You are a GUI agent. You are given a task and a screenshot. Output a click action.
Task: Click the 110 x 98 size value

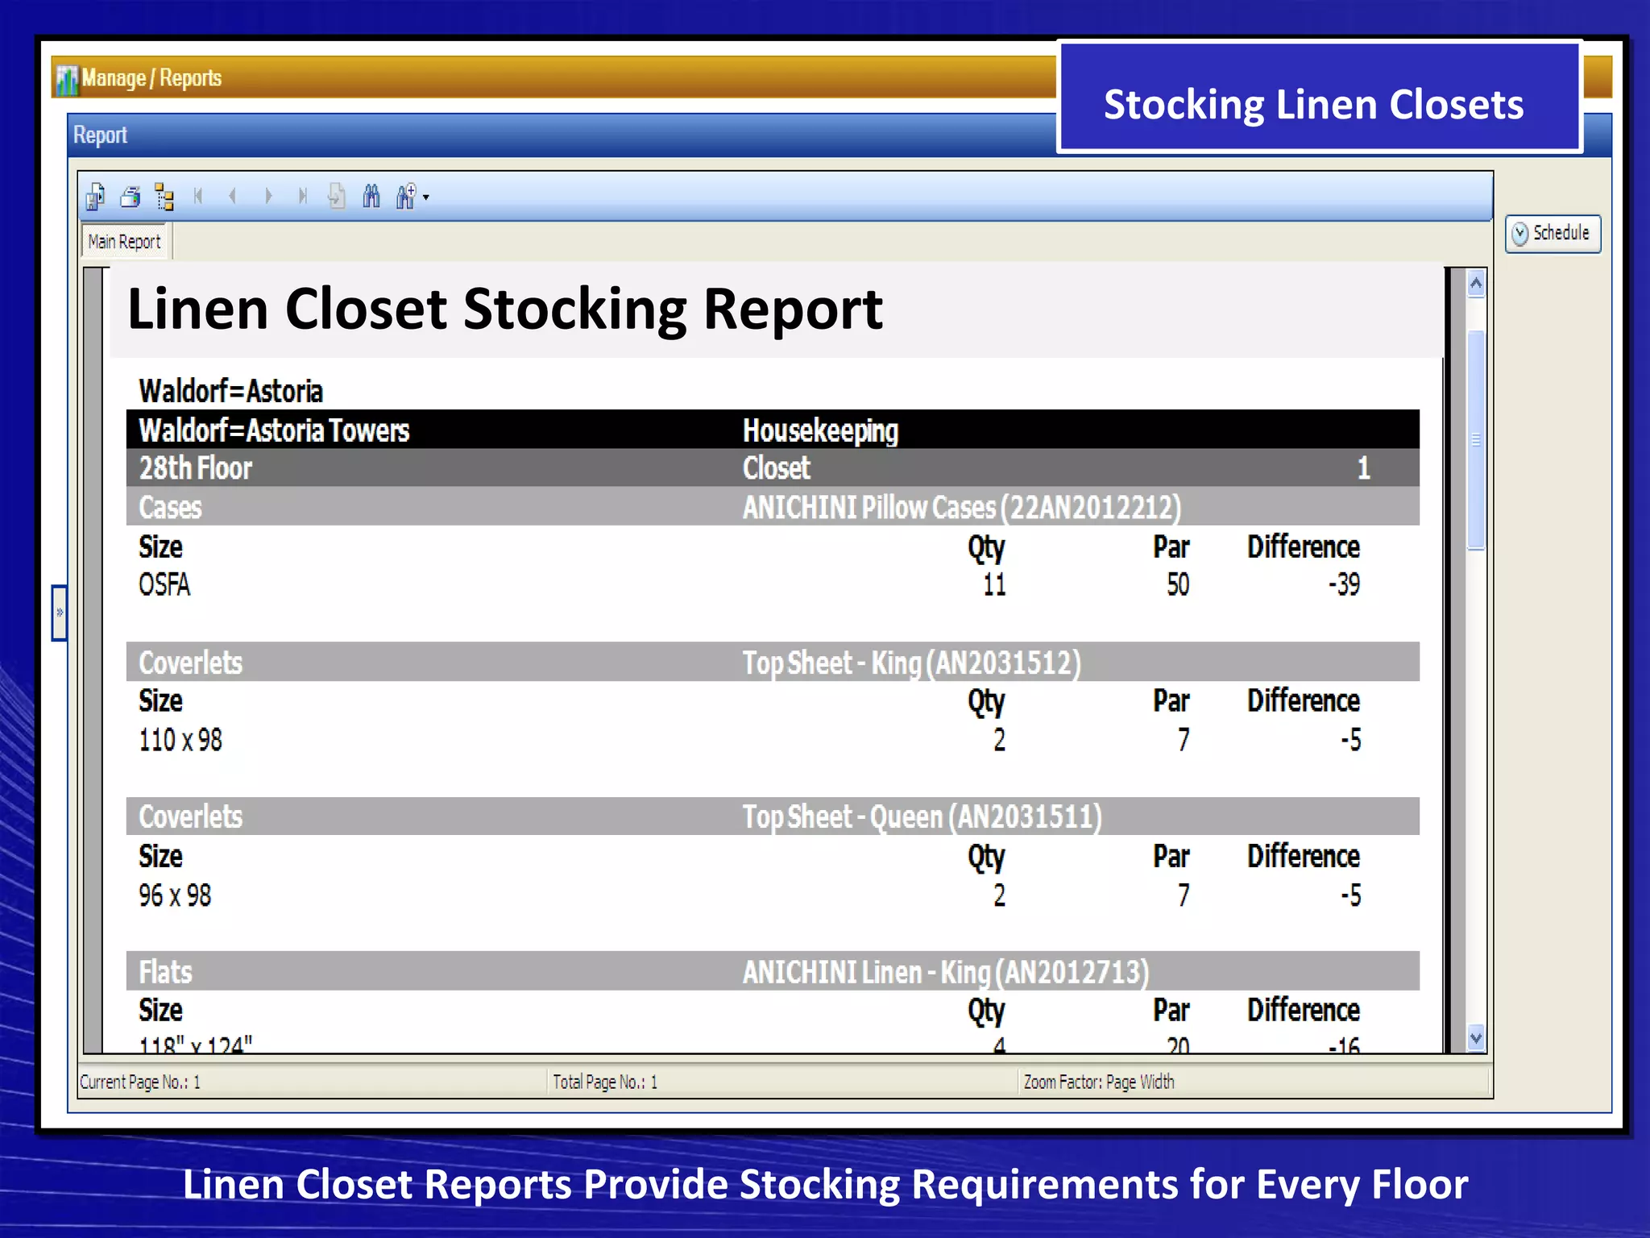click(x=180, y=740)
